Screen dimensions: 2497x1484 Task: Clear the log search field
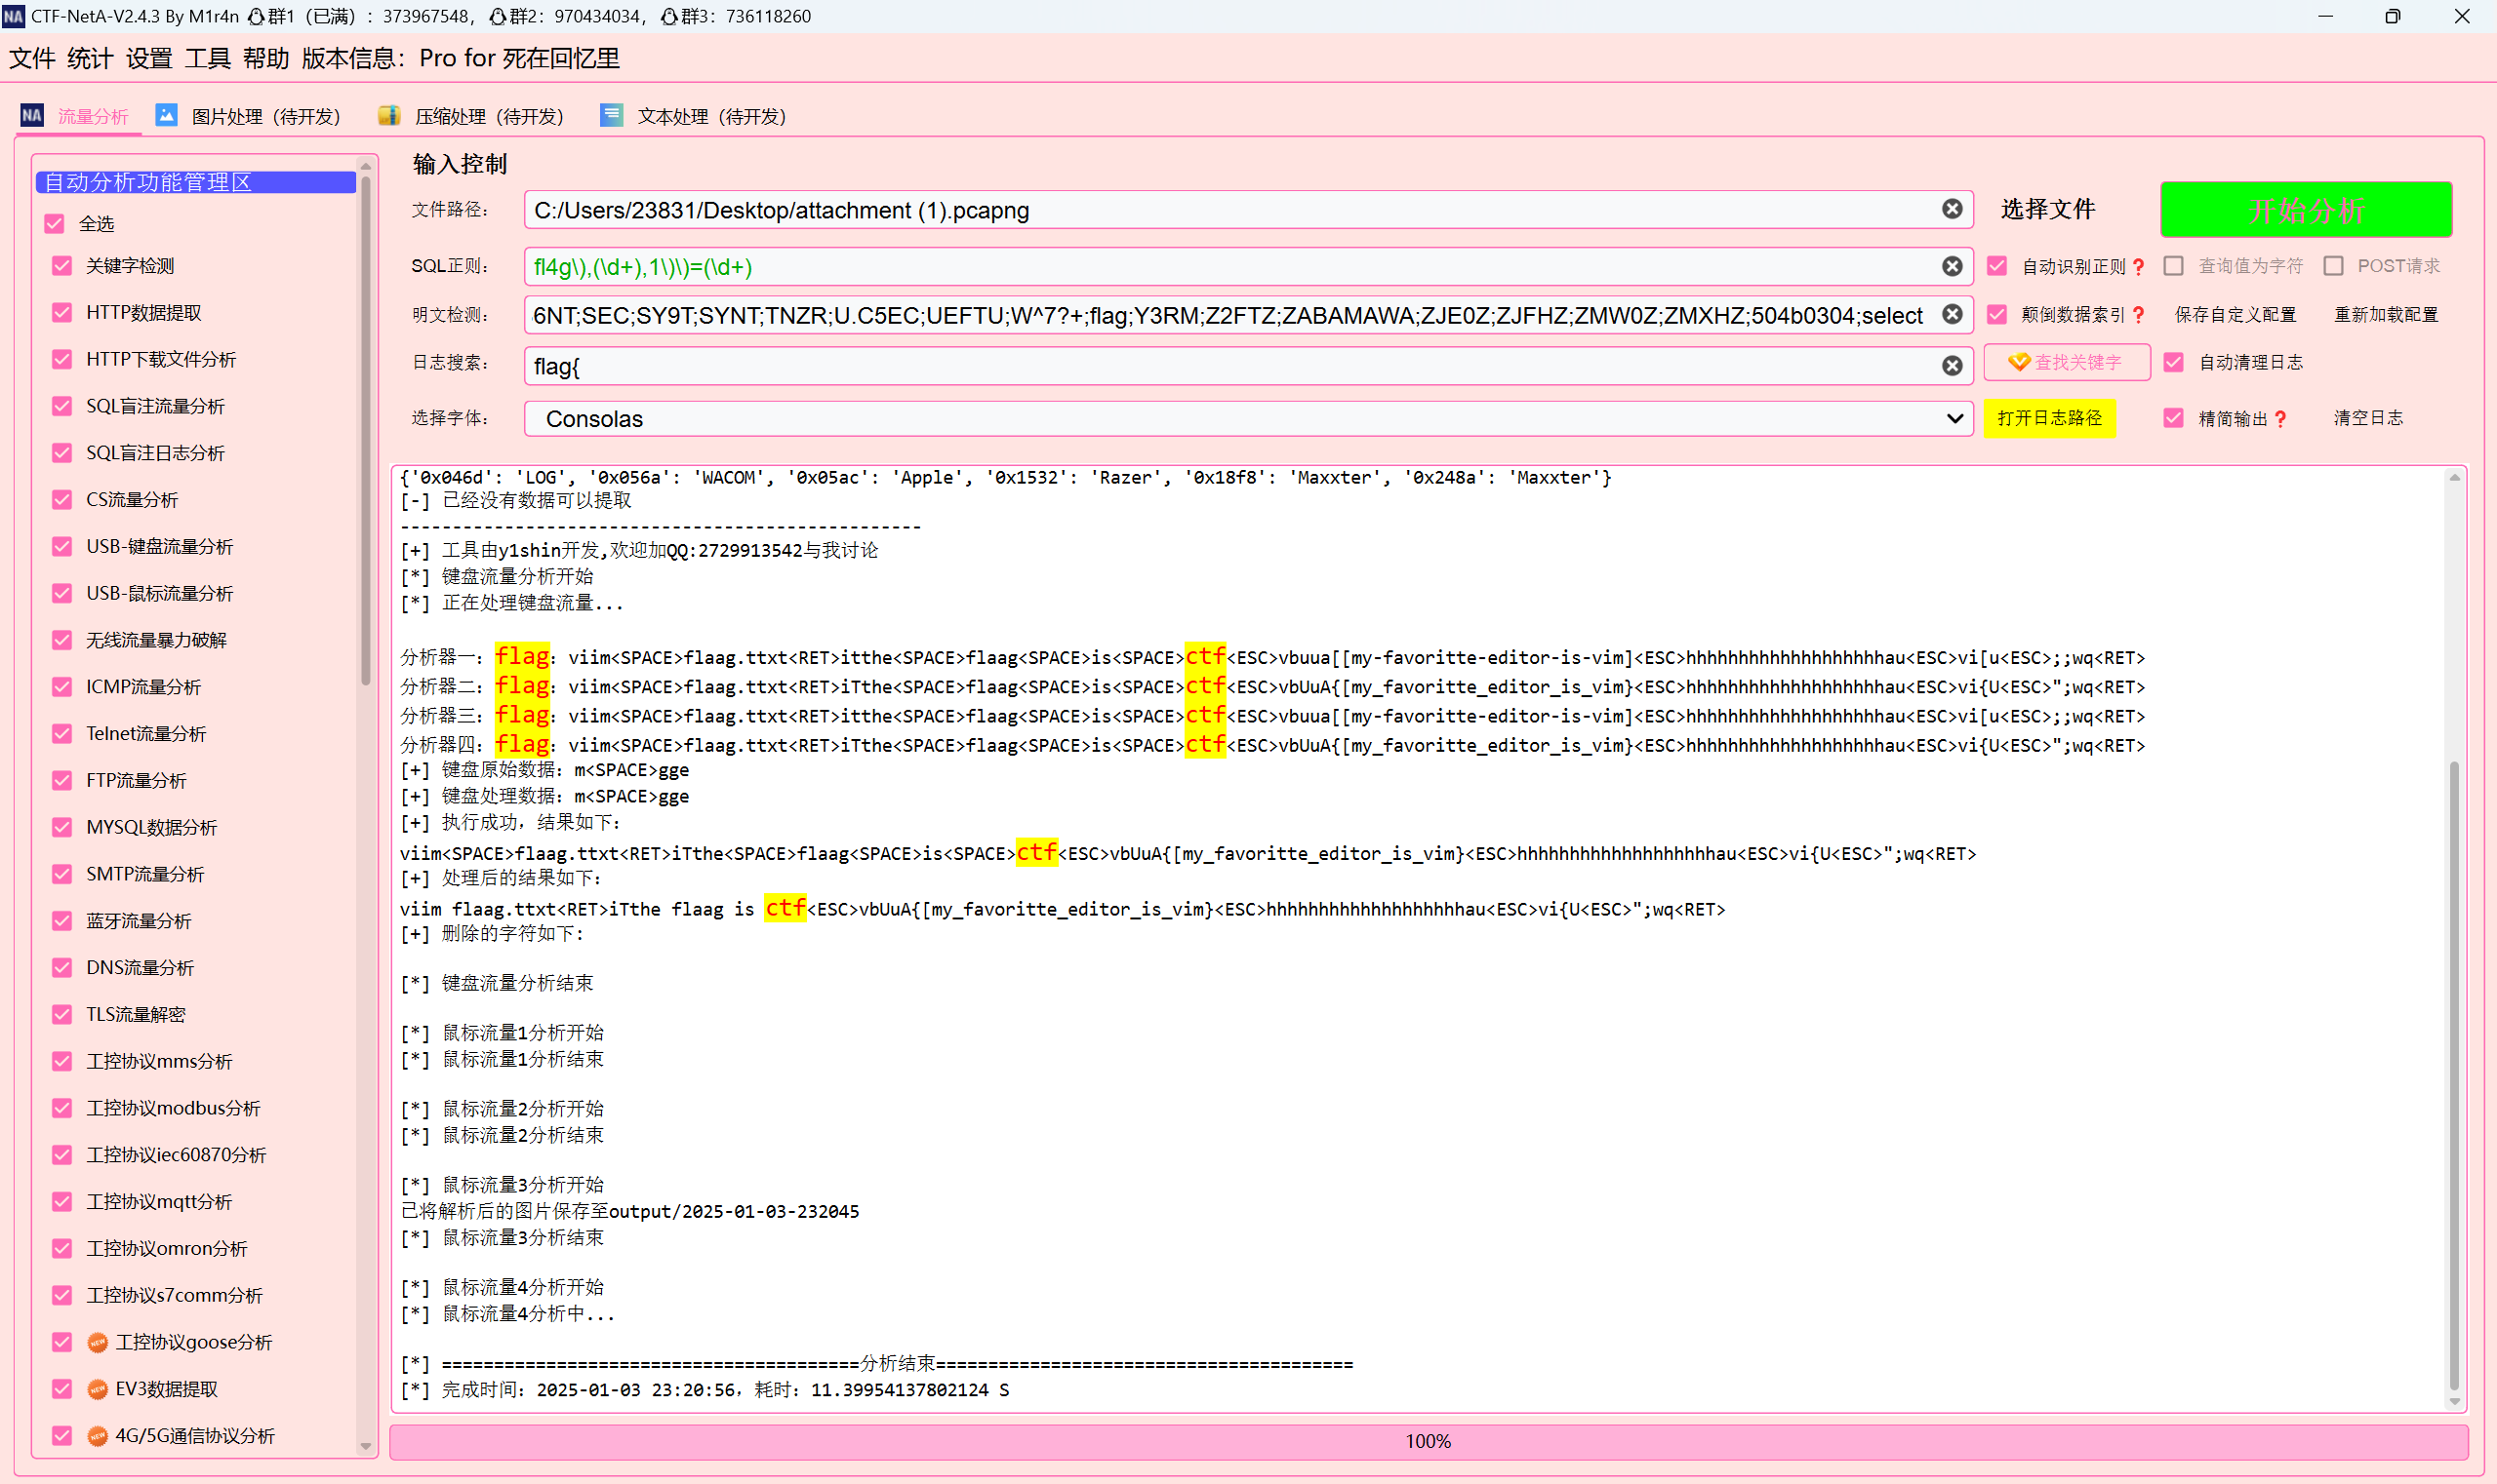pyautogui.click(x=1952, y=365)
